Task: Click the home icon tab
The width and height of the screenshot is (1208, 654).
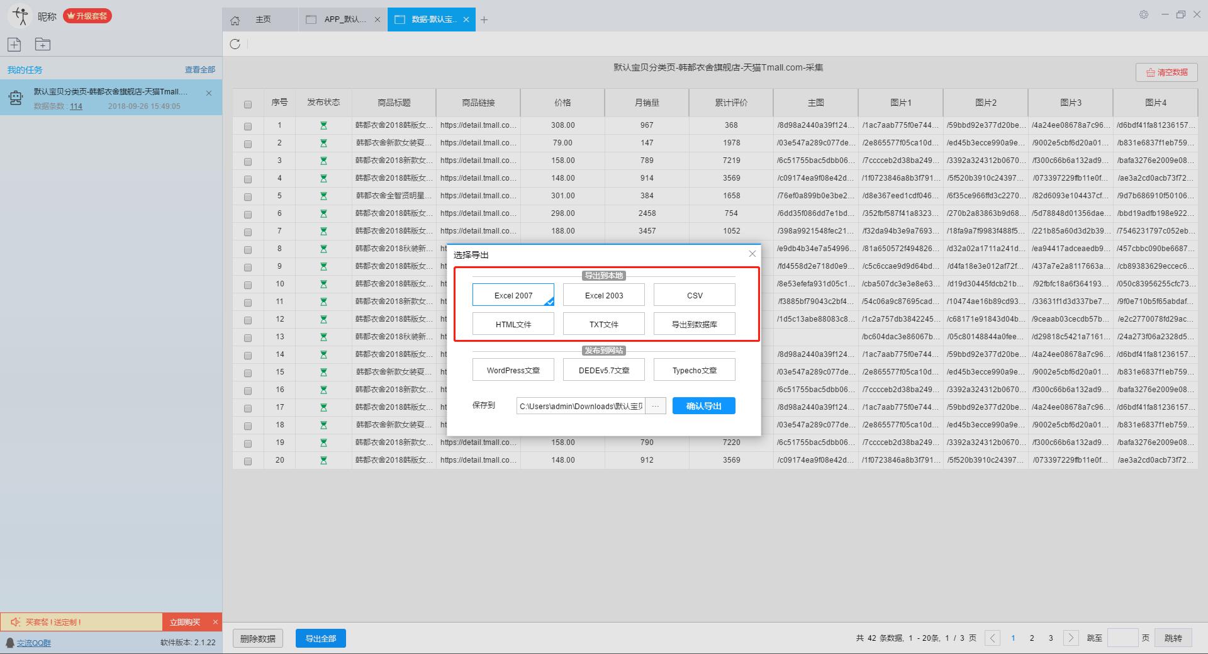Action: click(235, 20)
